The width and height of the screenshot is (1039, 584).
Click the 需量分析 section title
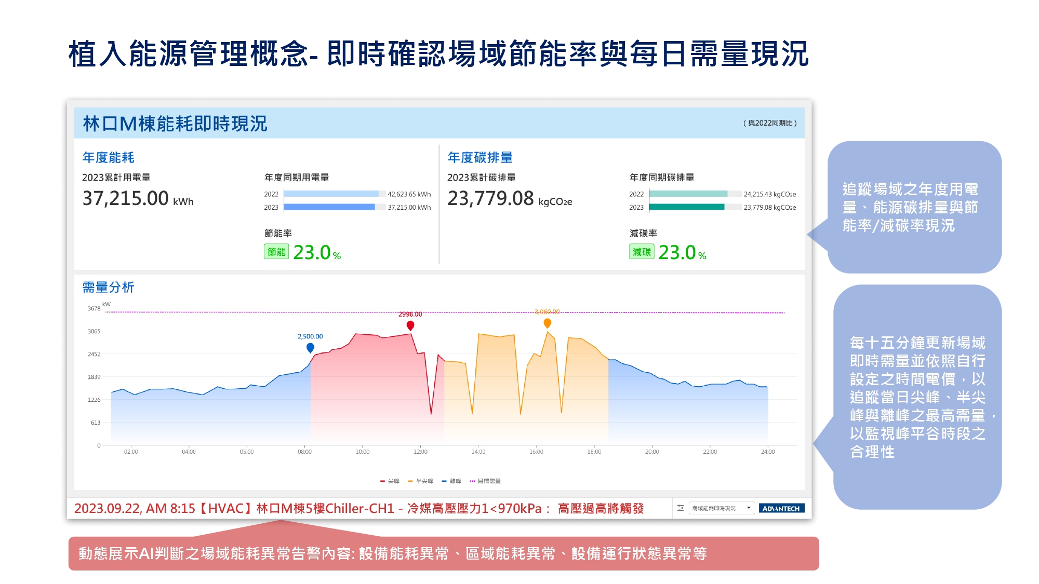[x=108, y=287]
